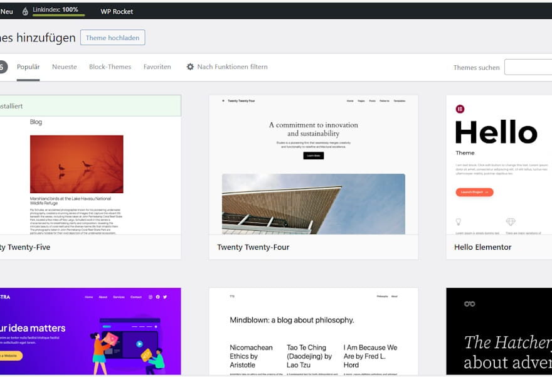Switch to the Block-Themes tab
This screenshot has height=377, width=552.
pos(110,67)
